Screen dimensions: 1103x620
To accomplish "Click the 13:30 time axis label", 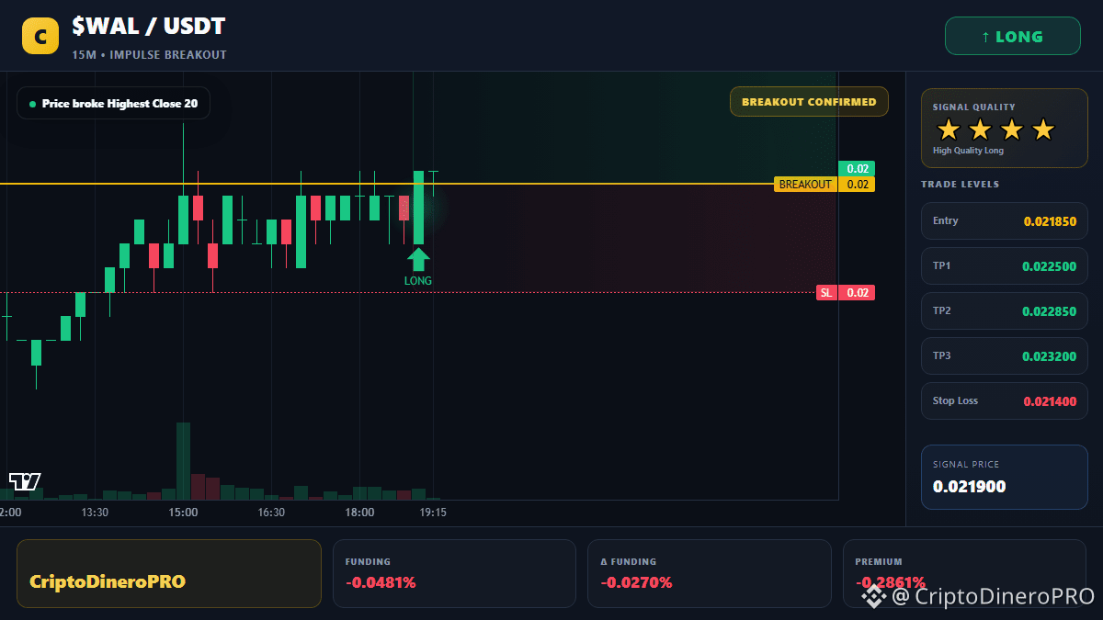I will [x=95, y=513].
